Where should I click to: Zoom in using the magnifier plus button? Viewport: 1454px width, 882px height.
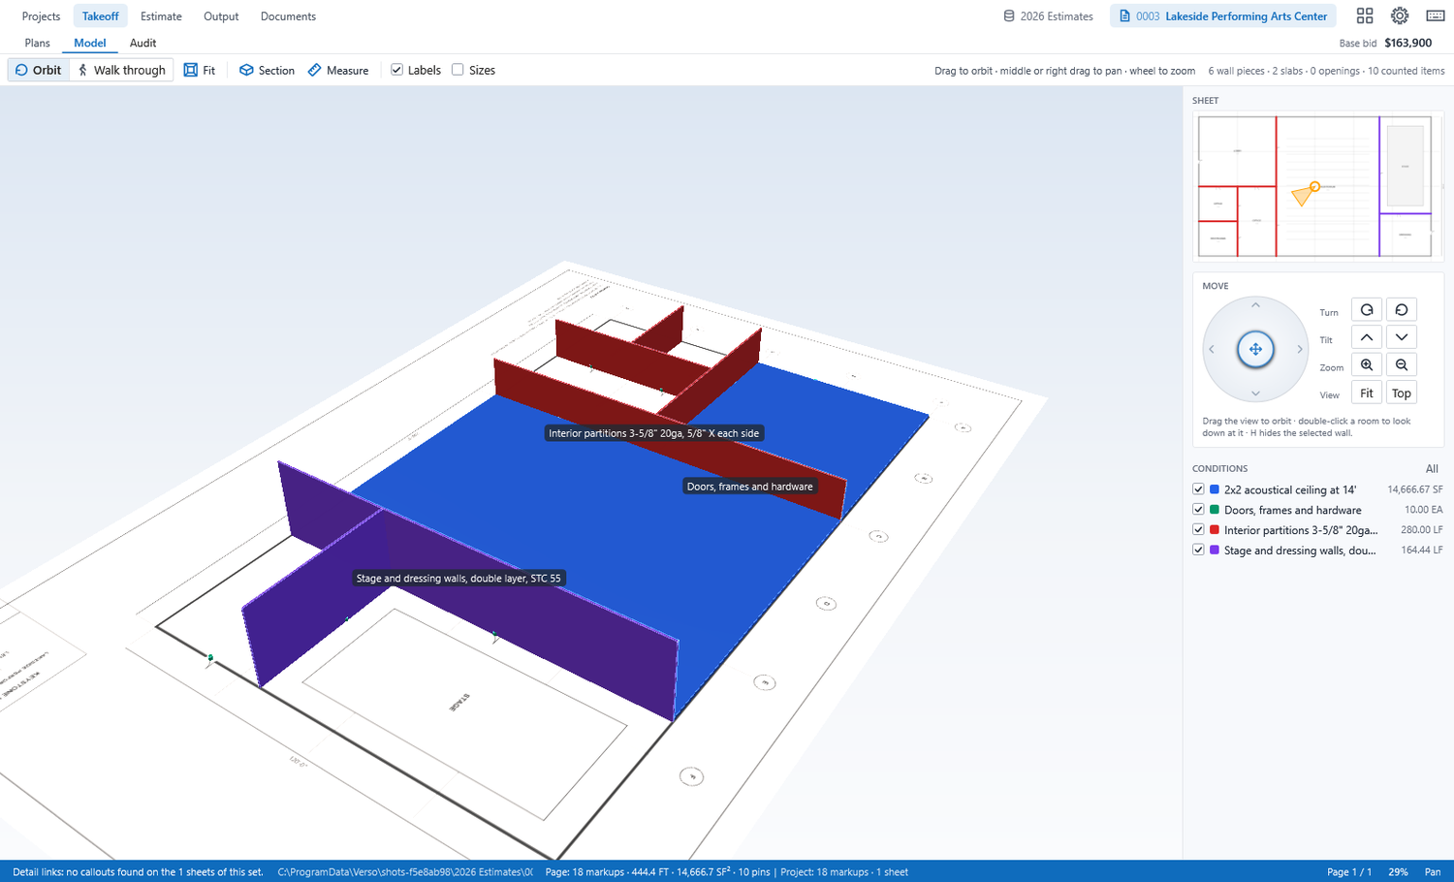[x=1367, y=365]
